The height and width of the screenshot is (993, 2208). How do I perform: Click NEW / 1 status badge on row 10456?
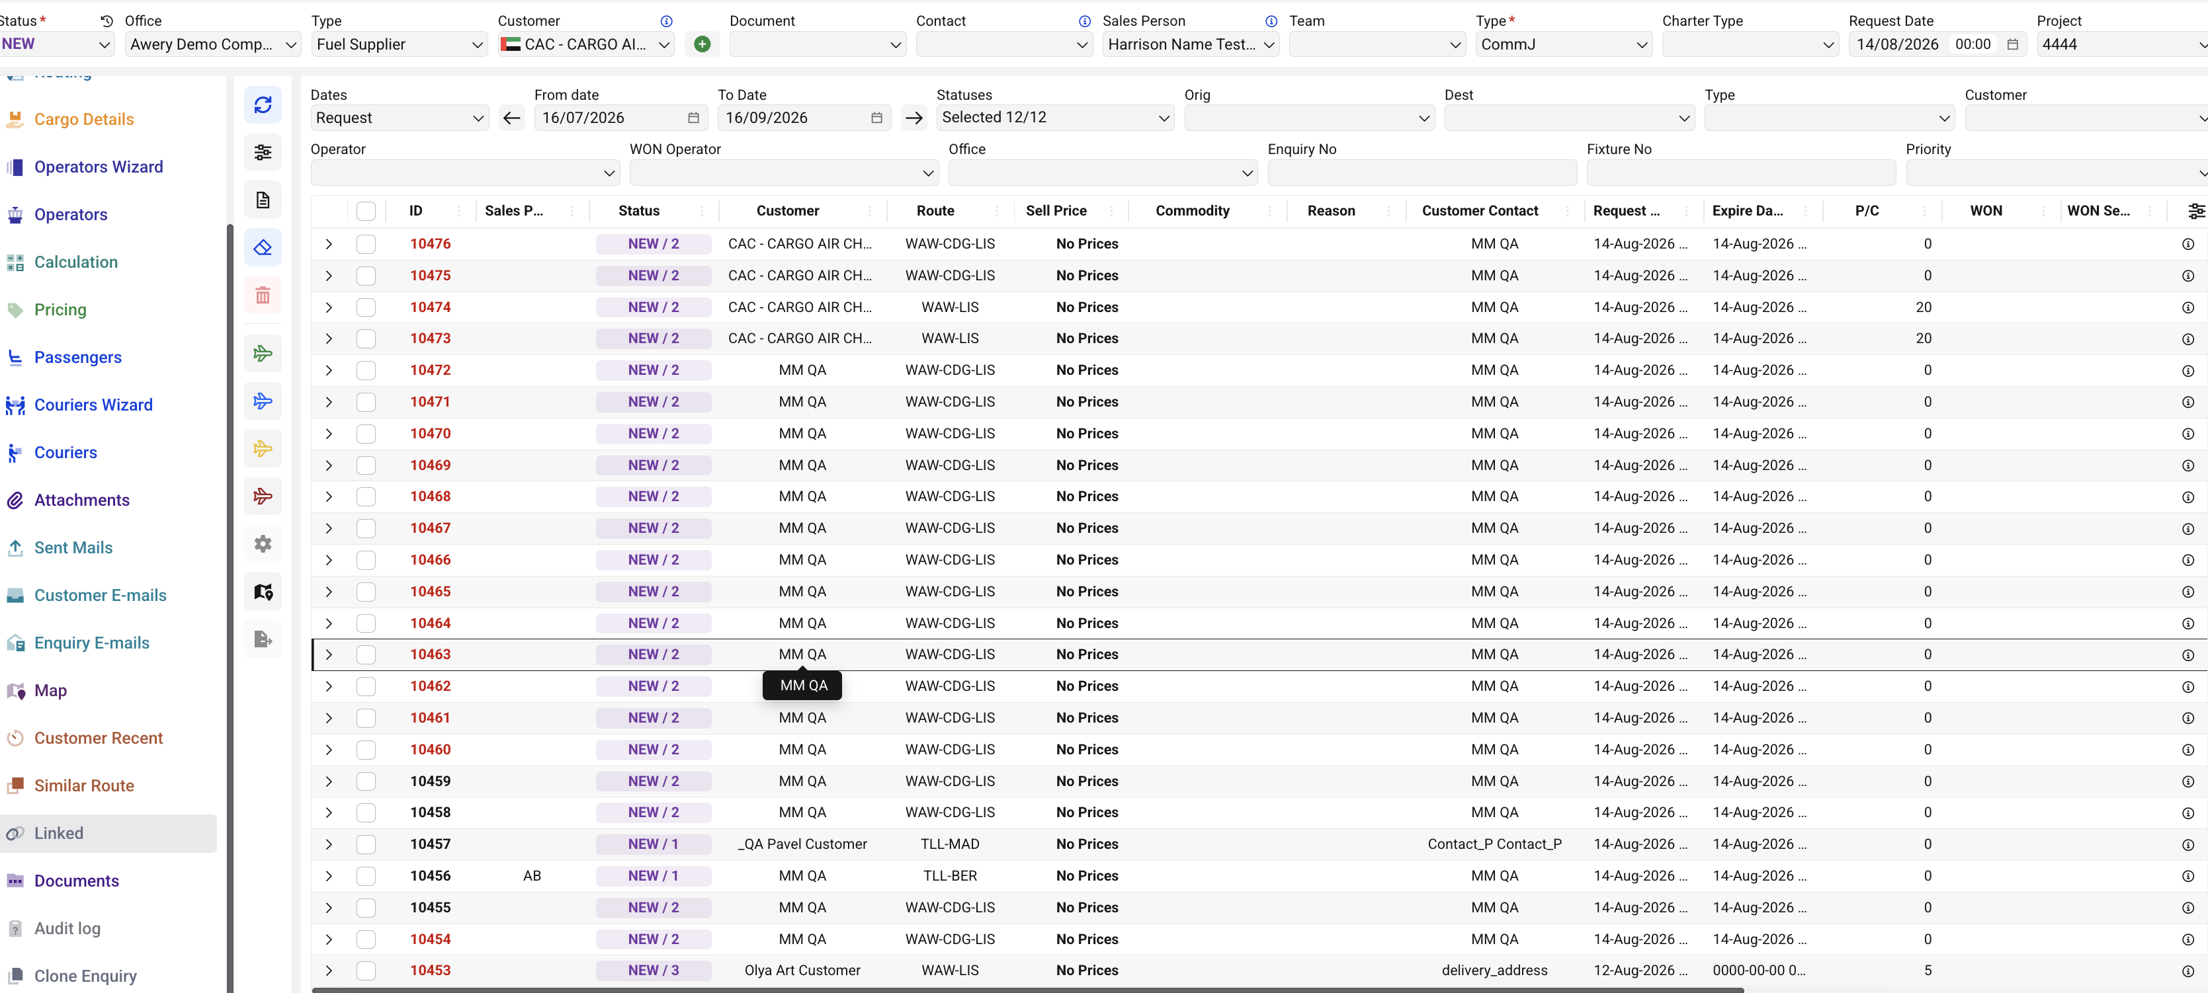click(x=653, y=875)
